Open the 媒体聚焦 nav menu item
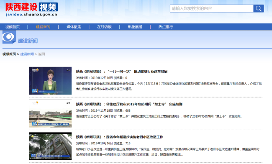272x164 pixels. [74, 27]
